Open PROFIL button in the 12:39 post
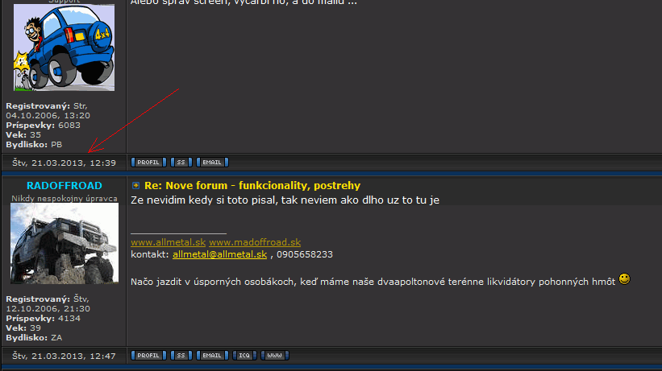The image size is (662, 371). (148, 163)
